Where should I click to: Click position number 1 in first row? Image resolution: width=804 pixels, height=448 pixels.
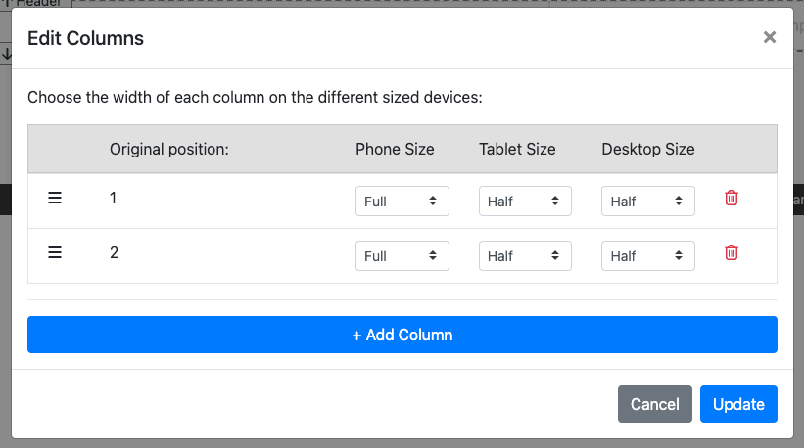click(x=114, y=198)
